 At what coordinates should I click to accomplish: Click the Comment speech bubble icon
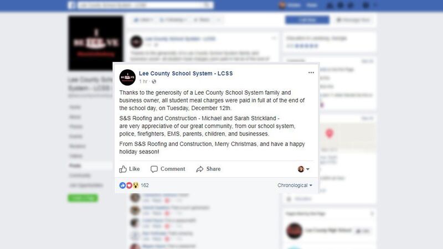(154, 169)
